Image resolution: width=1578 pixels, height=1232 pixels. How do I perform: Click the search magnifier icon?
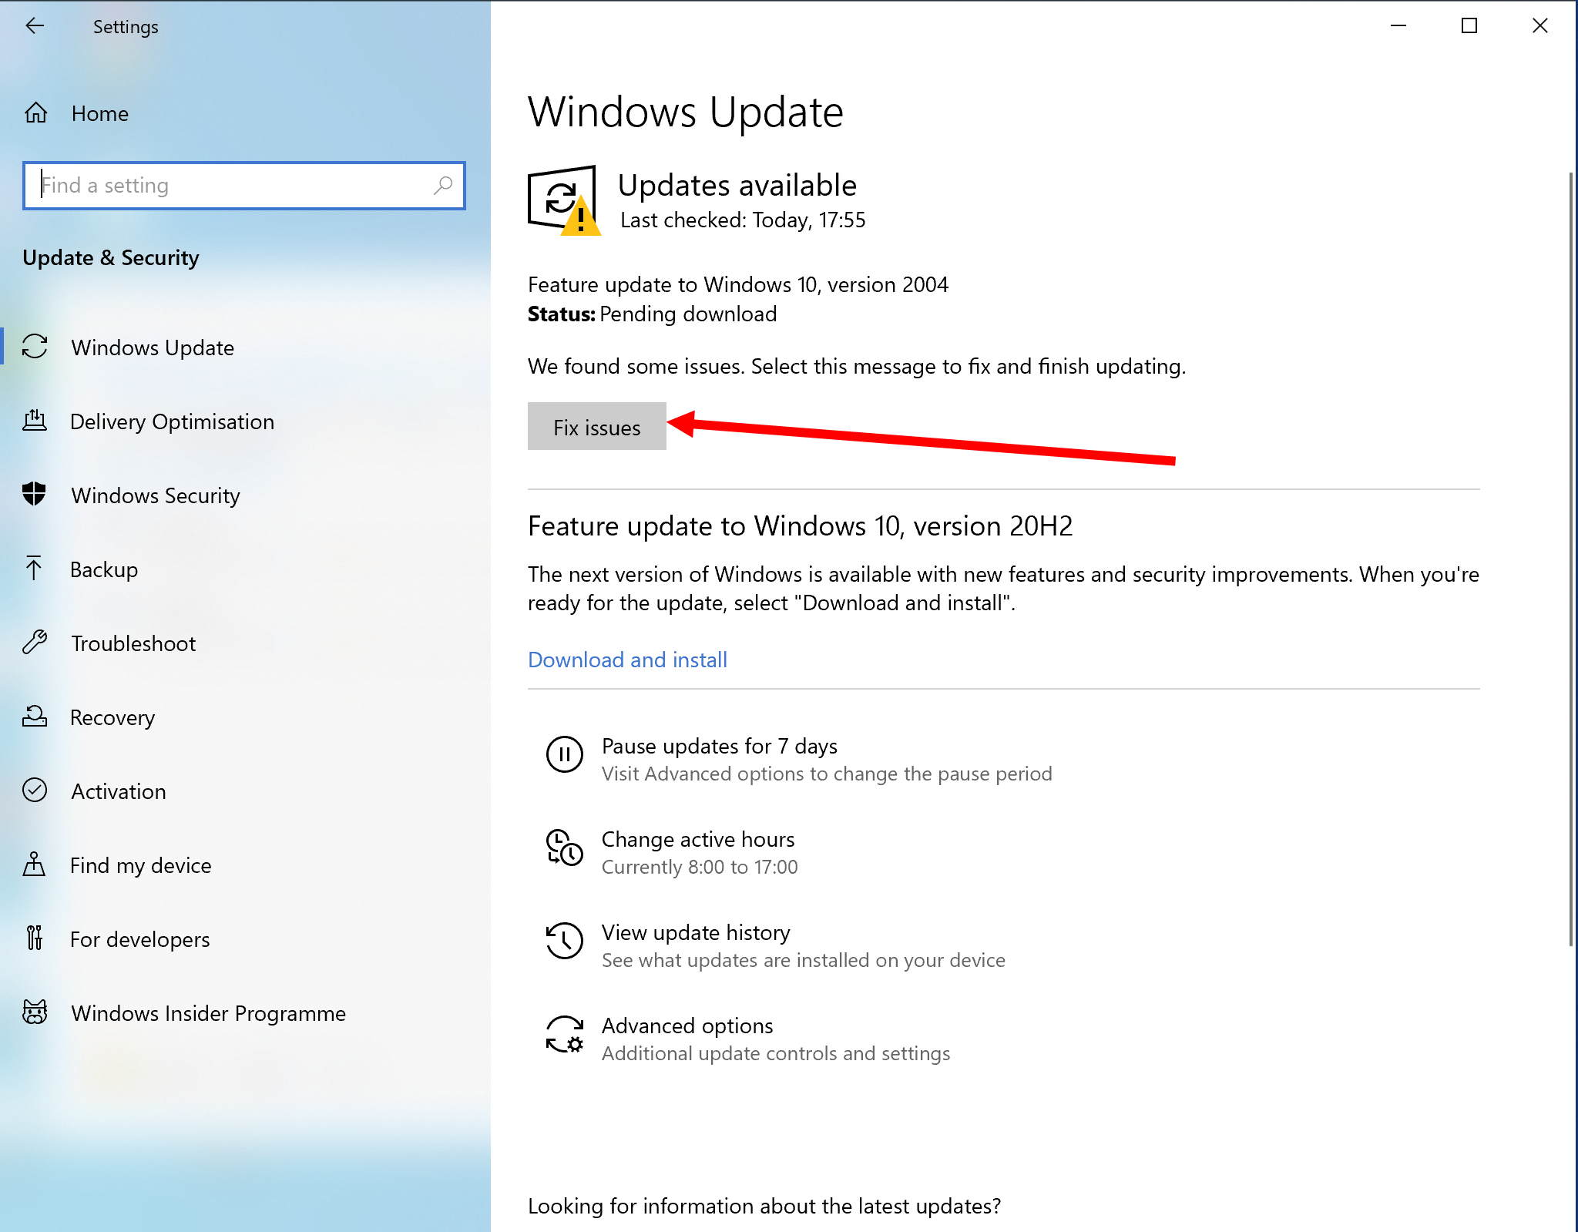pyautogui.click(x=443, y=185)
